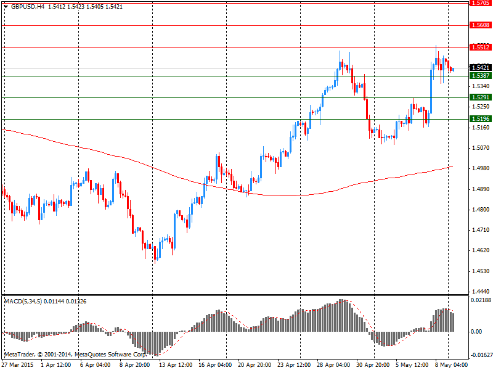Click the 0.02188 MACD scale value
This screenshot has width=493, height=370.
pos(481,300)
